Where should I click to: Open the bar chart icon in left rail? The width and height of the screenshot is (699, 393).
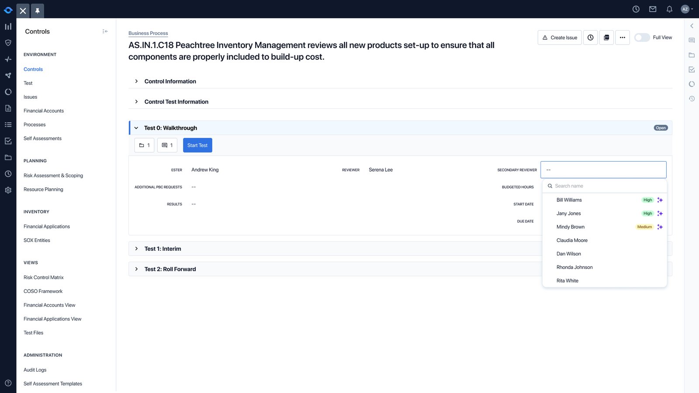[8, 27]
